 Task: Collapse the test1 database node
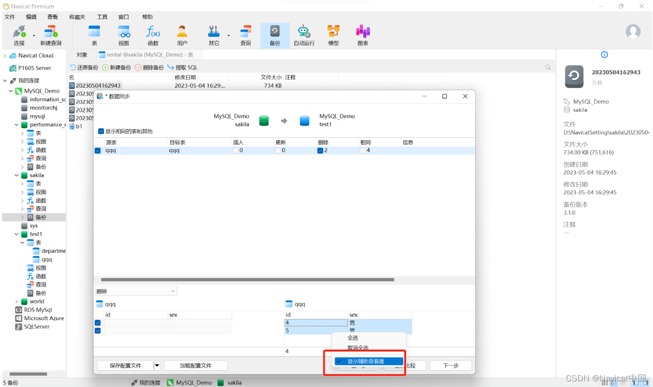pos(17,234)
